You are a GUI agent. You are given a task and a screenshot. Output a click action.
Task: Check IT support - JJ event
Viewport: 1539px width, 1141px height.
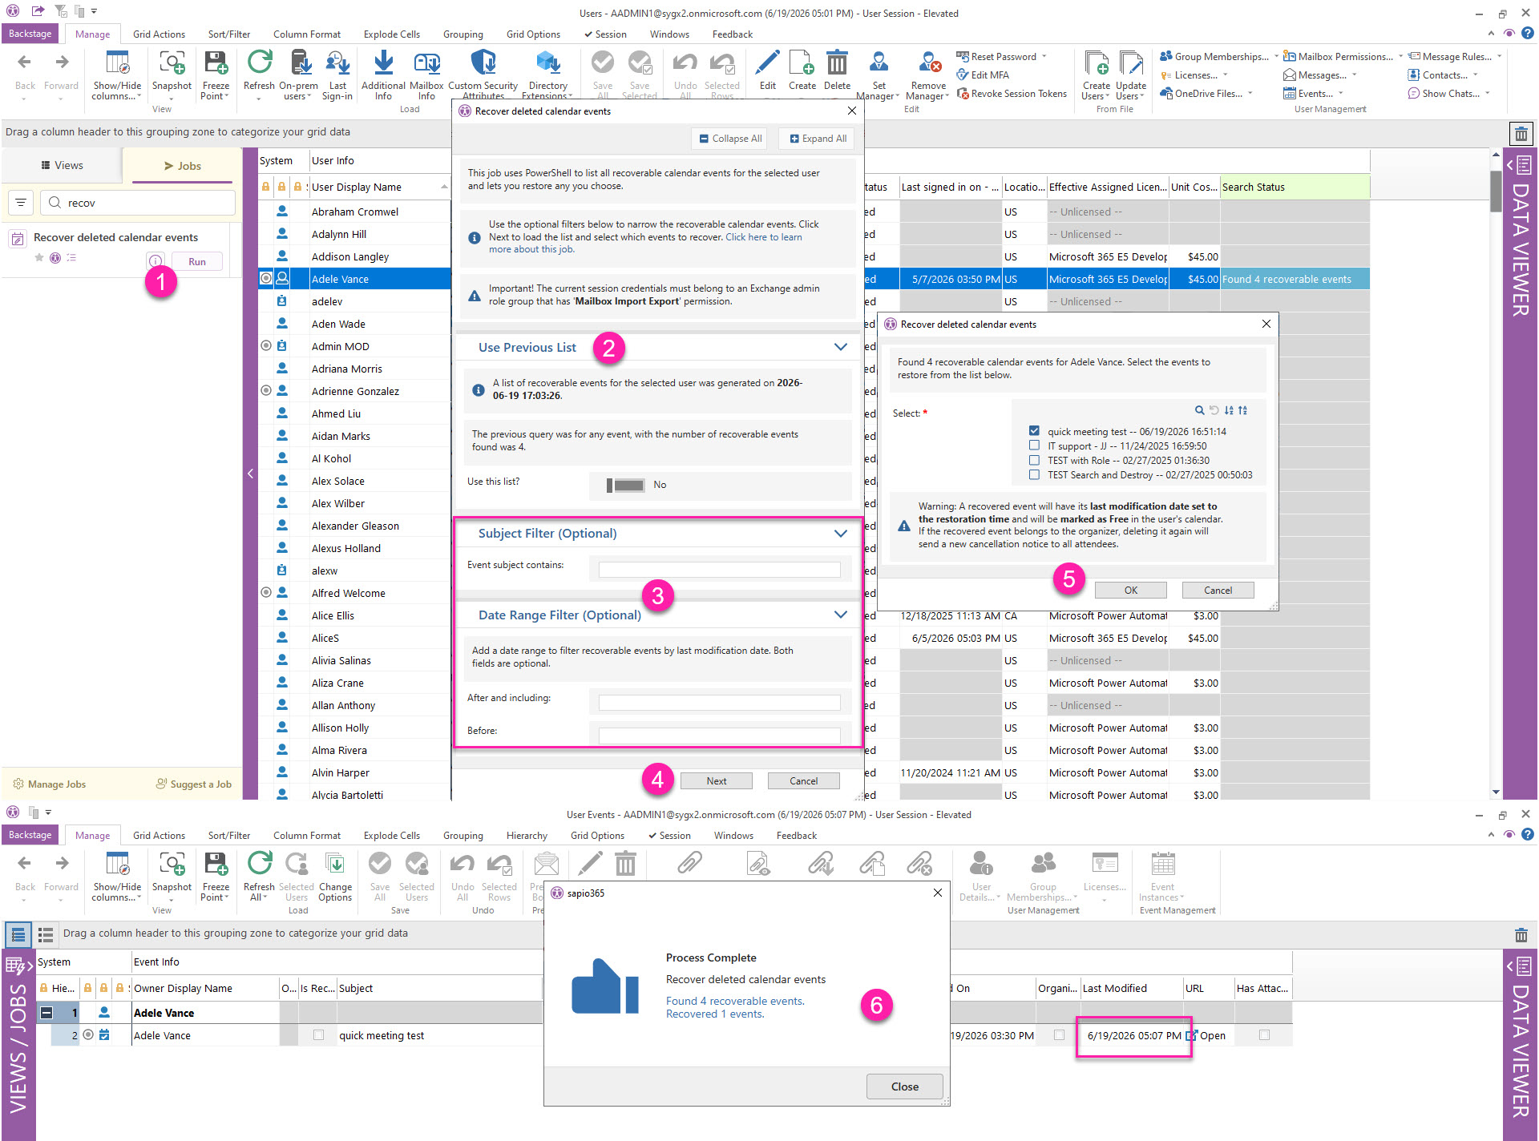[1034, 446]
